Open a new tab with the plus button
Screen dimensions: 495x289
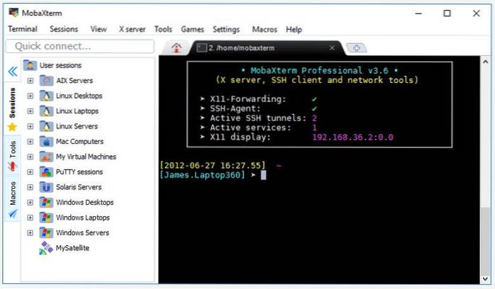(x=357, y=47)
